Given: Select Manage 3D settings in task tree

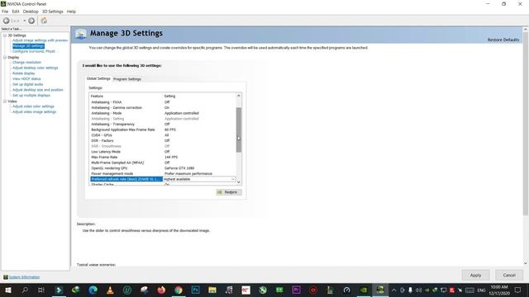Looking at the screenshot, I should pos(28,46).
